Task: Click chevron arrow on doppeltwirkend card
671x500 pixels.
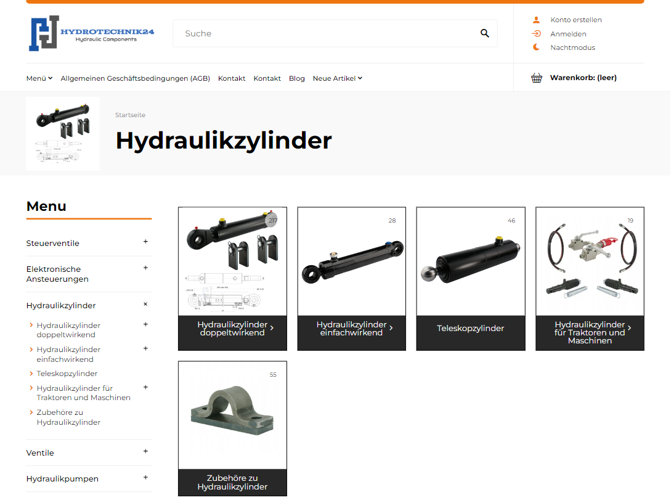Action: tap(272, 328)
